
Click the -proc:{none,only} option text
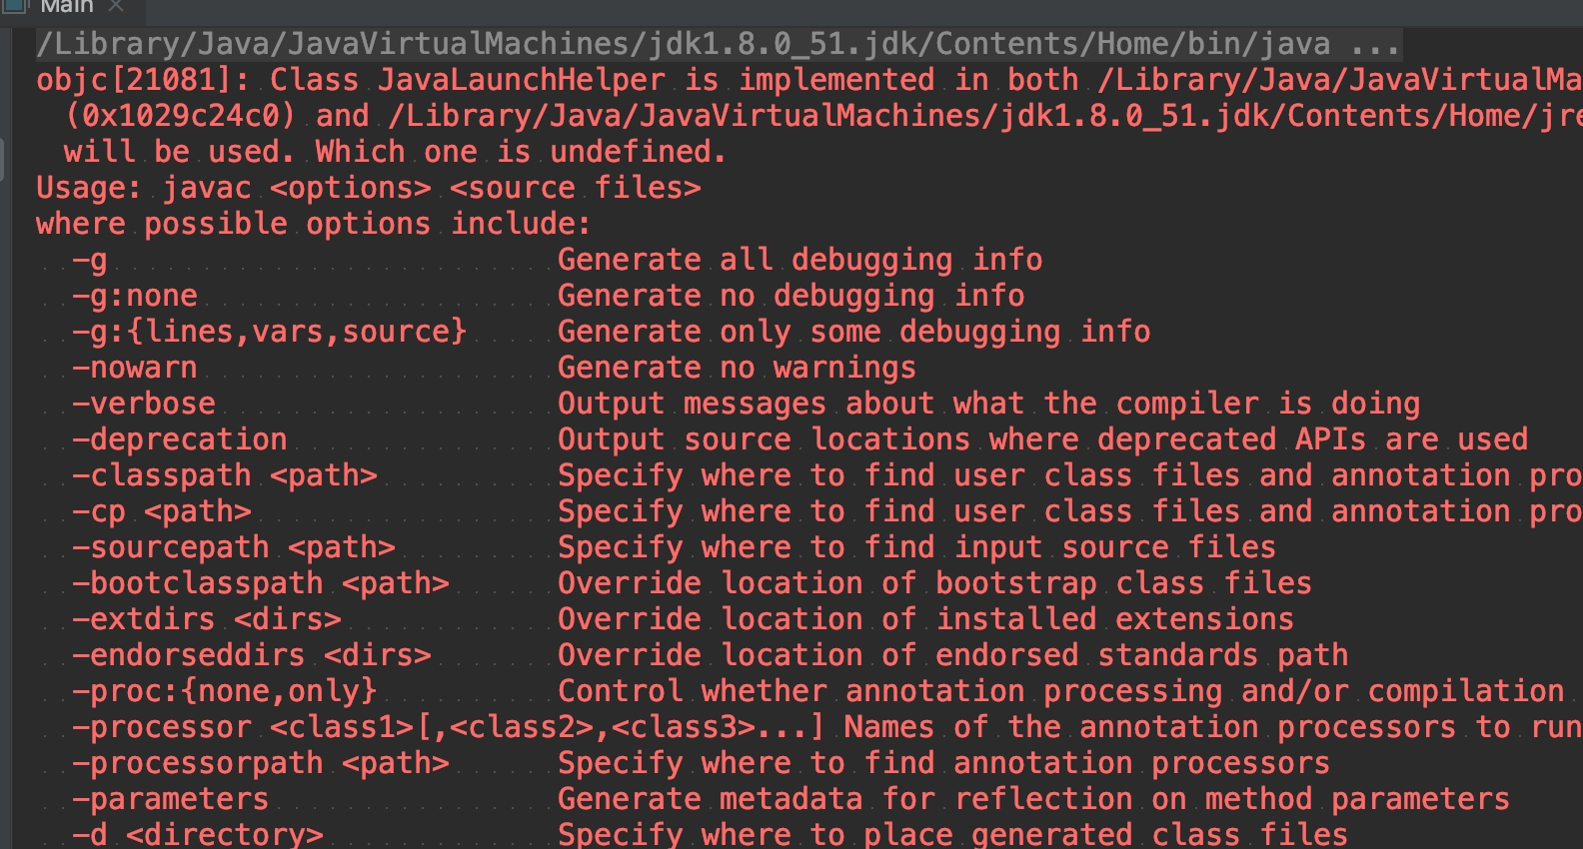pyautogui.click(x=225, y=692)
